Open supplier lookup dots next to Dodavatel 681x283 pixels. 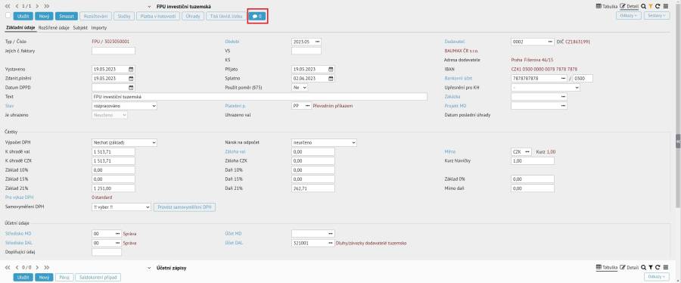pos(550,42)
